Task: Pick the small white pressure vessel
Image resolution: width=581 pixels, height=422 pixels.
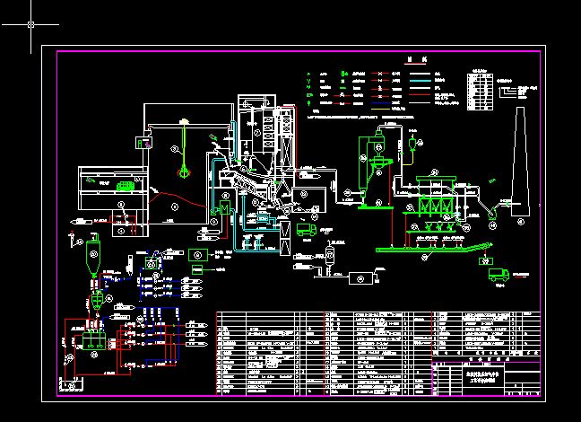Action: click(x=329, y=255)
